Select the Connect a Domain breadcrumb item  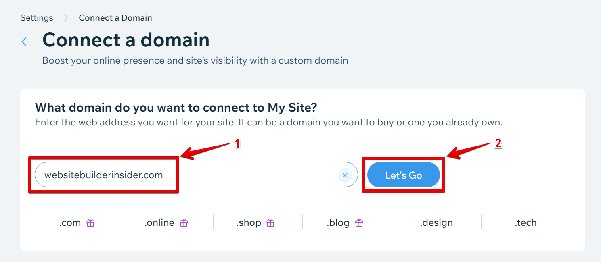click(115, 18)
